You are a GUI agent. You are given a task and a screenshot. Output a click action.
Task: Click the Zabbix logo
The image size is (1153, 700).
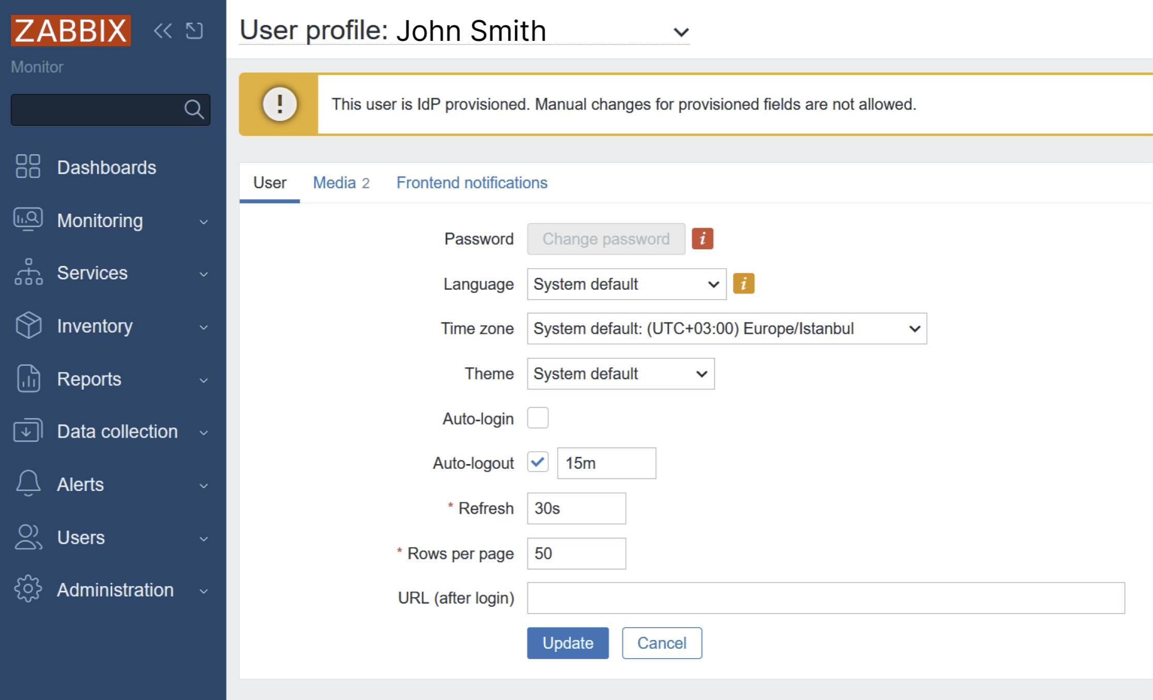pos(71,31)
